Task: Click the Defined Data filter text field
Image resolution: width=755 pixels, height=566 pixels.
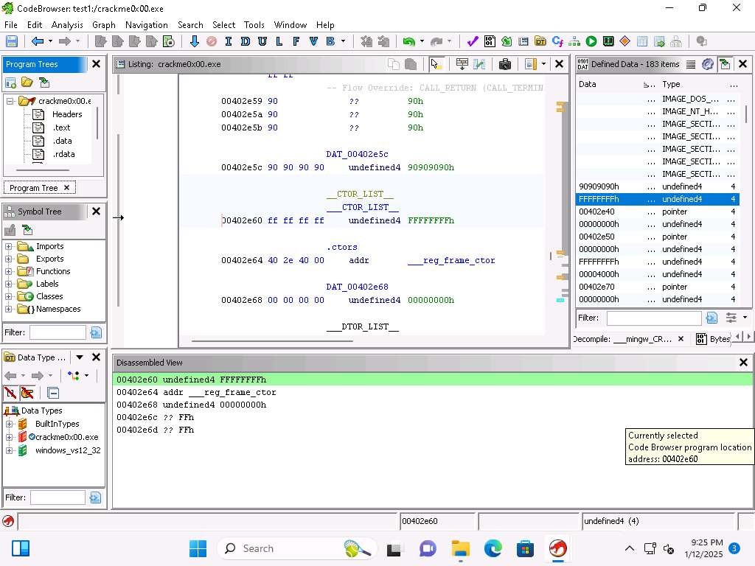Action: 653,318
